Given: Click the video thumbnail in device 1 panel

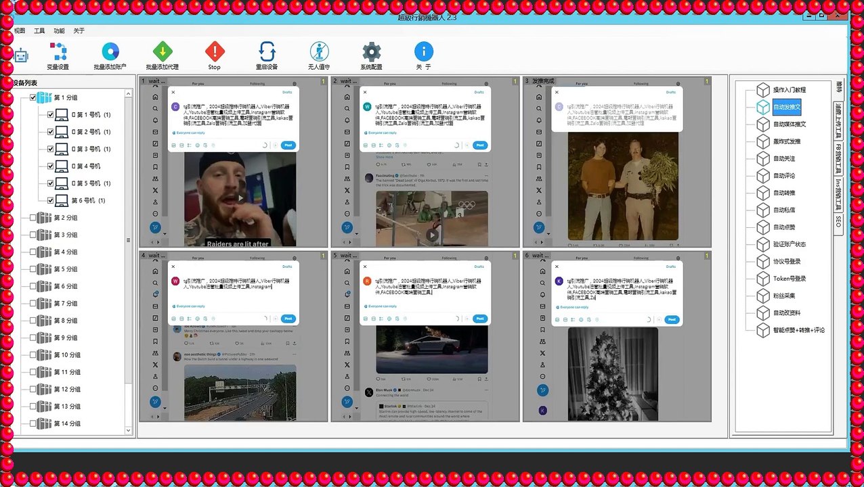Looking at the screenshot, I should tap(240, 199).
